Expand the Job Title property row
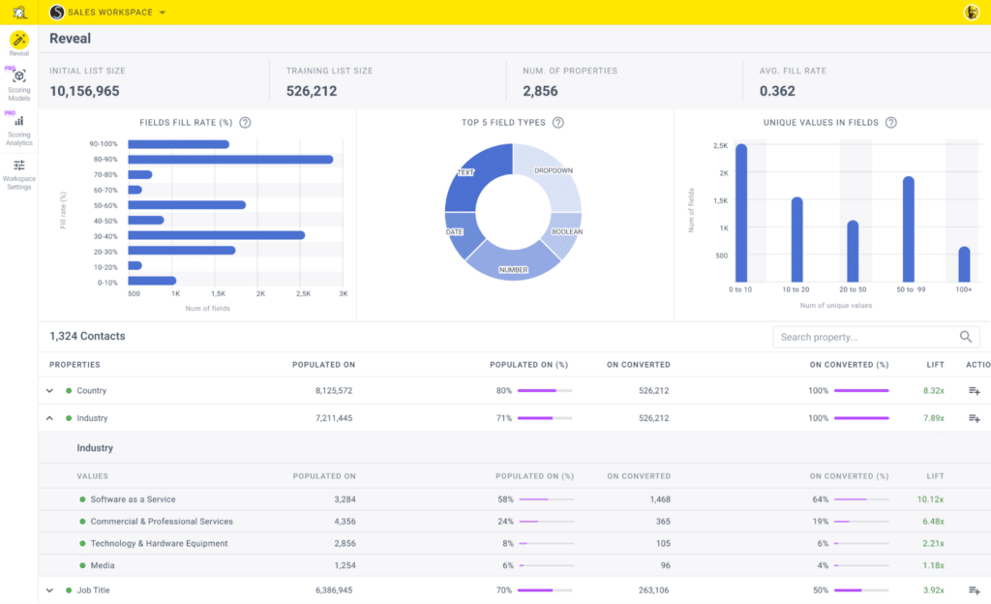This screenshot has width=991, height=604. coord(49,589)
